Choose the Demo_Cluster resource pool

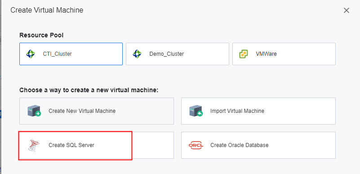click(178, 54)
